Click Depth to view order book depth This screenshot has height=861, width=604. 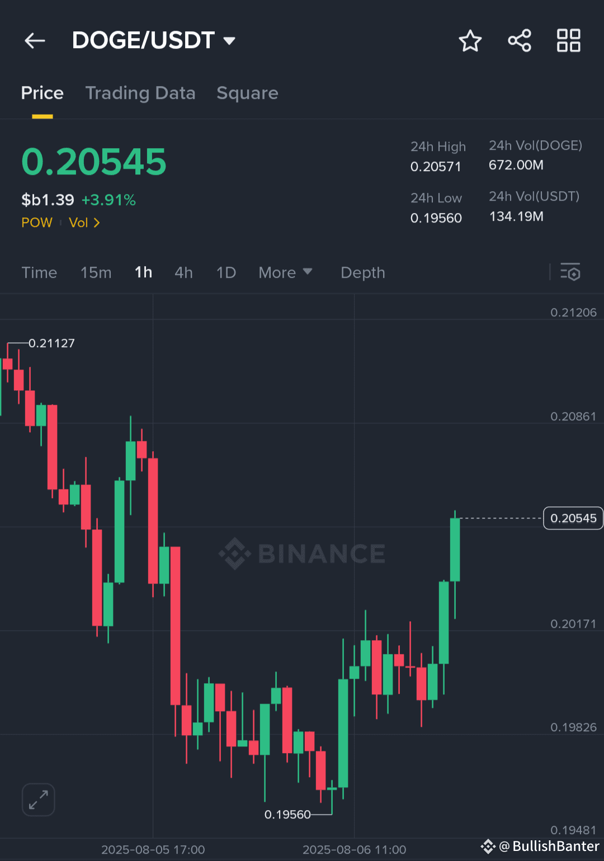point(362,272)
